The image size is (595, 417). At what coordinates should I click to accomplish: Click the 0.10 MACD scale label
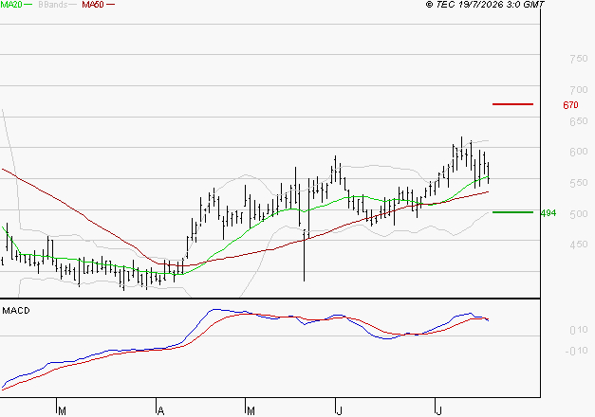578,330
